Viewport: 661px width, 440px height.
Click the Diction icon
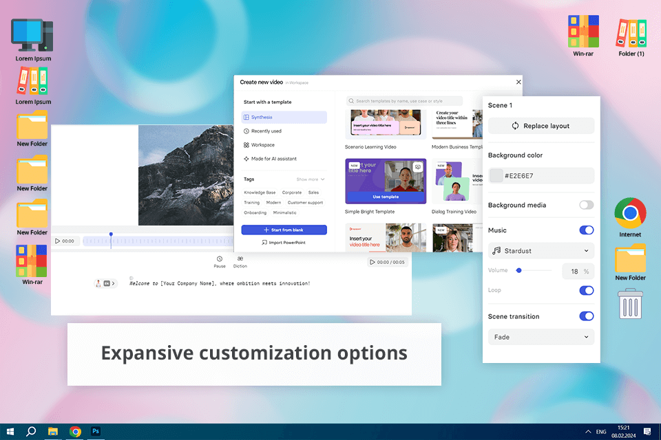240,258
